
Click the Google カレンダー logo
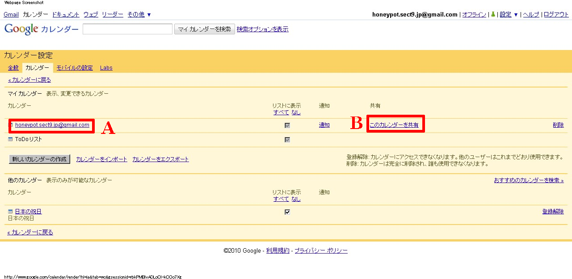tap(41, 29)
